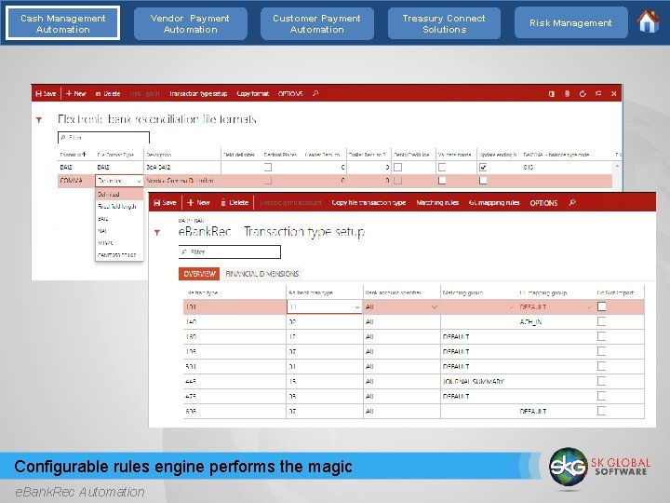
Task: Refresh the file formats window
Action: pos(583,94)
